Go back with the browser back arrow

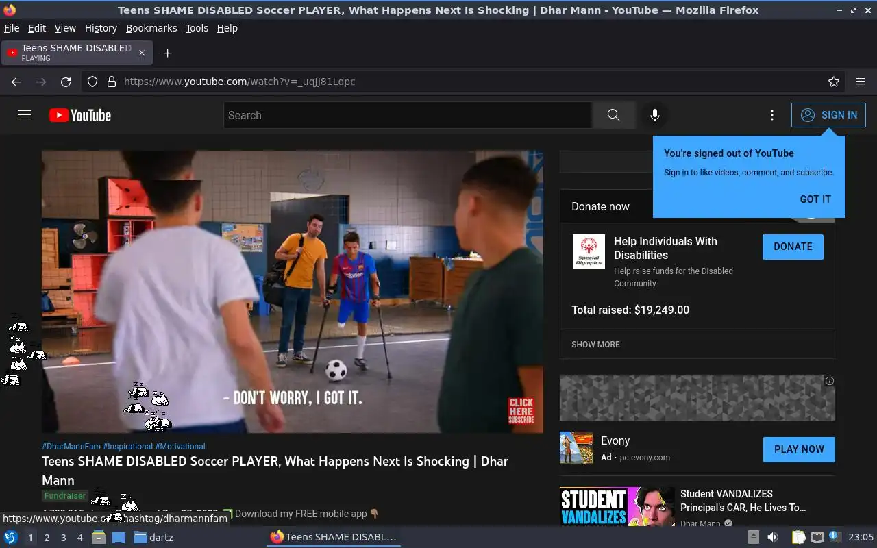point(16,82)
